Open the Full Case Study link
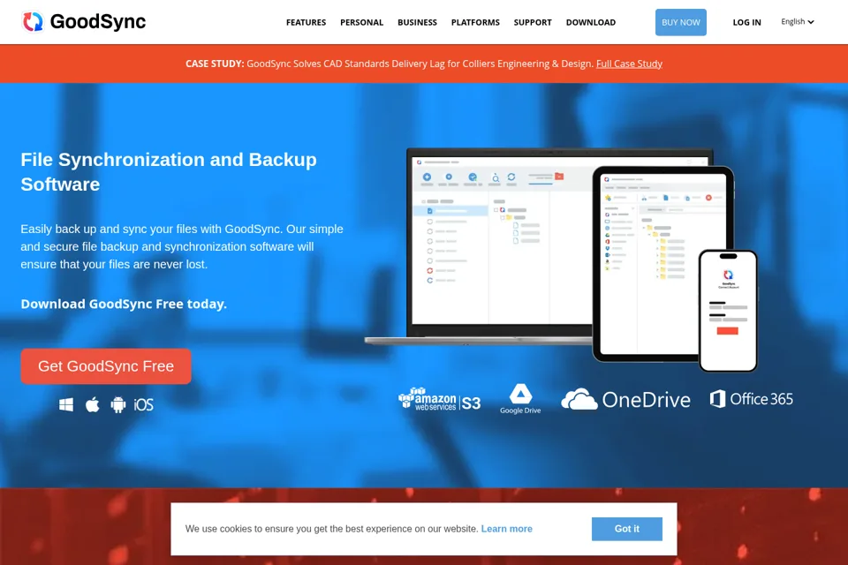The width and height of the screenshot is (848, 565). (629, 64)
